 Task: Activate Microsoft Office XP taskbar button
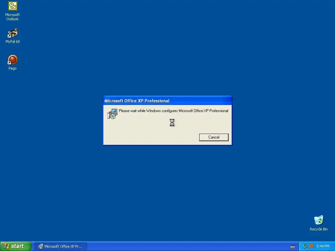click(61, 246)
